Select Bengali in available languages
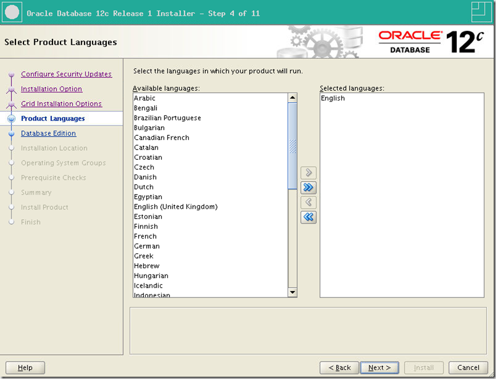Image resolution: width=496 pixels, height=379 pixels. click(x=211, y=108)
